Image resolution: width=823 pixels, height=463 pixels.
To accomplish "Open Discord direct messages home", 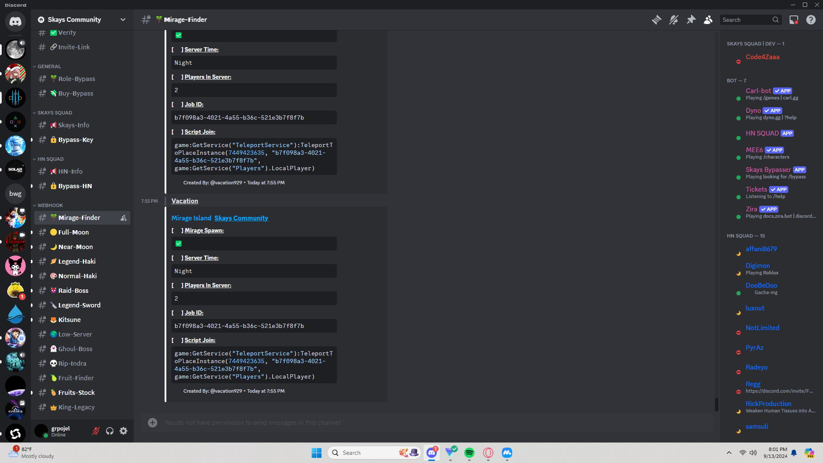I will click(15, 21).
